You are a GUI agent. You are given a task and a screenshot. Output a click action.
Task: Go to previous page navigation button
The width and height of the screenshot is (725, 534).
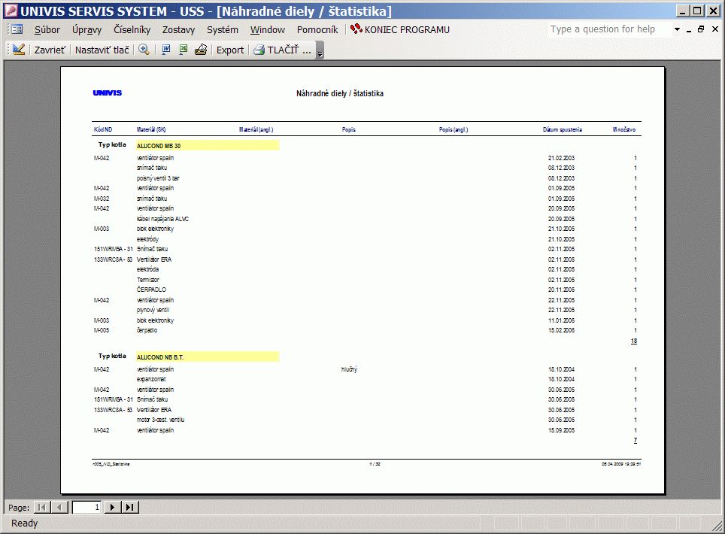(59, 507)
